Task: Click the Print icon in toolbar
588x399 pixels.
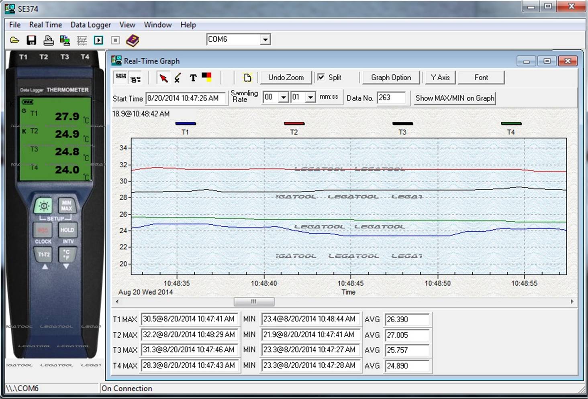Action: click(48, 40)
